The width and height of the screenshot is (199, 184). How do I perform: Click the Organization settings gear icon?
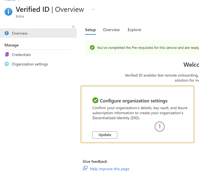coord(7,64)
